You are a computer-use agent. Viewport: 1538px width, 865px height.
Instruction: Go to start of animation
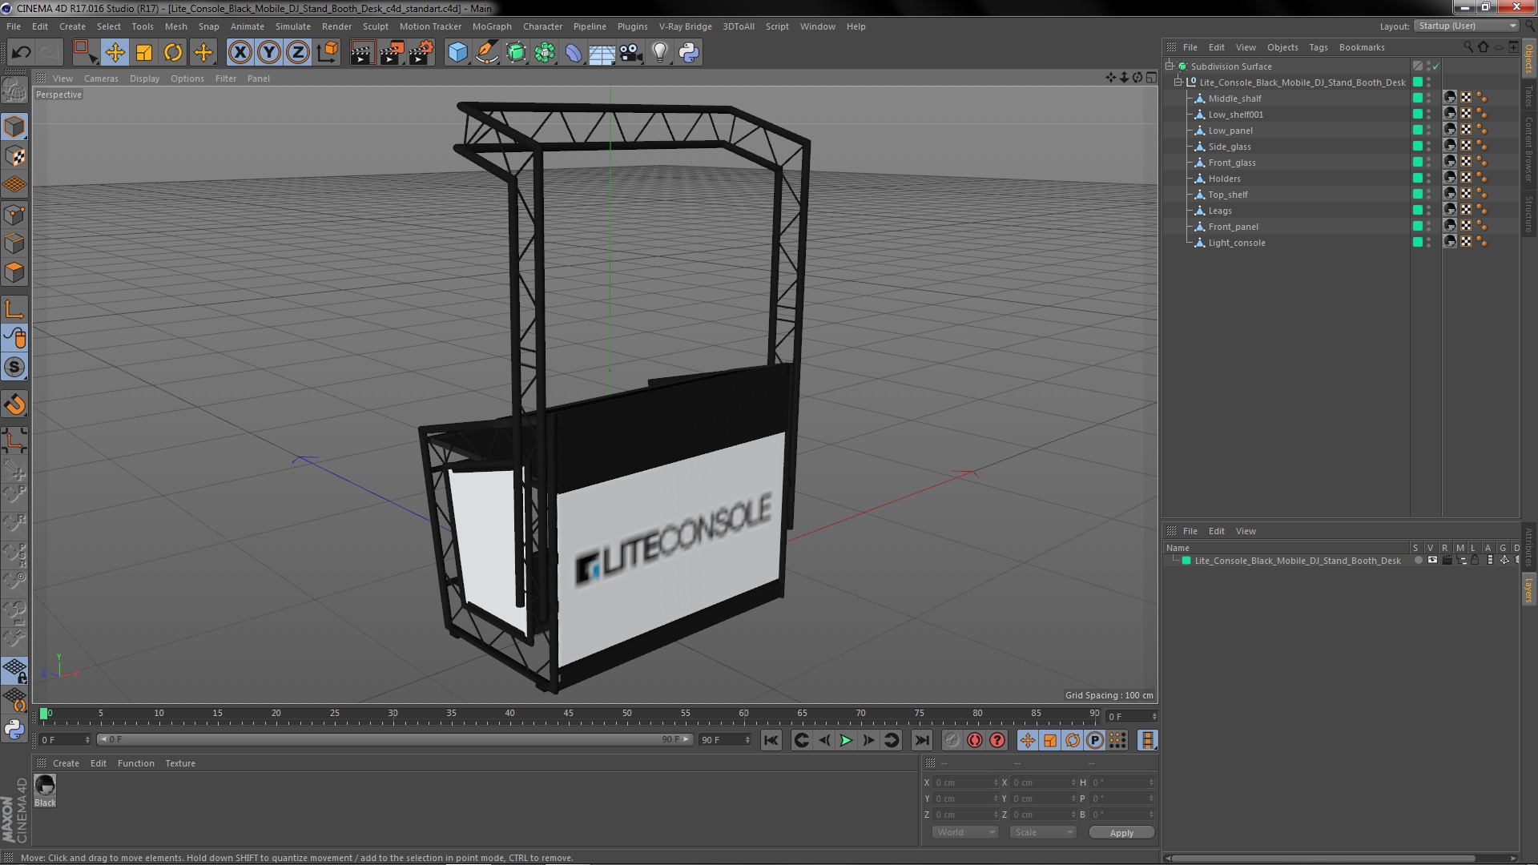pyautogui.click(x=771, y=741)
